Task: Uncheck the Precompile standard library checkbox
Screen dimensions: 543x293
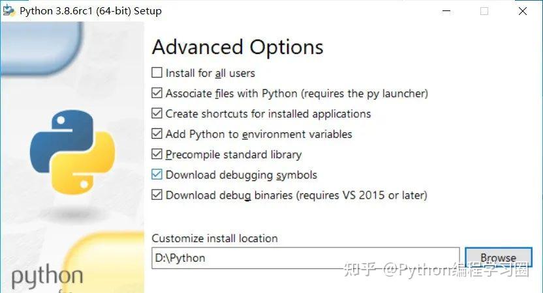Action: (x=157, y=154)
